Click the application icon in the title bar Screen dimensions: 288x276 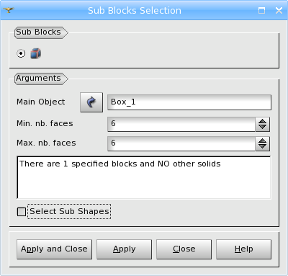click(9, 10)
